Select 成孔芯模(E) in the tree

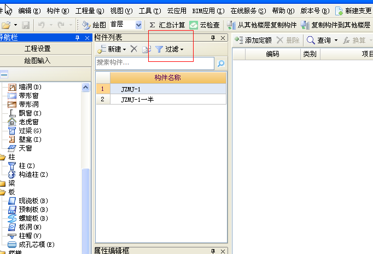pyautogui.click(x=31, y=245)
